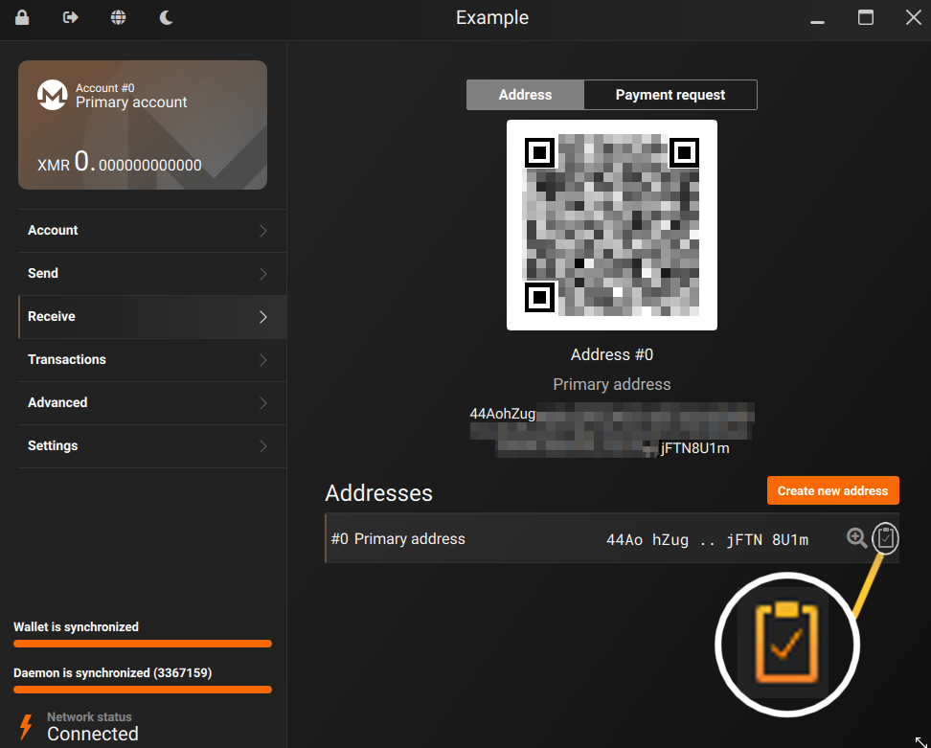Screen dimensions: 931x748
Task: Click the wallet synchronized progress bar
Action: [x=143, y=644]
